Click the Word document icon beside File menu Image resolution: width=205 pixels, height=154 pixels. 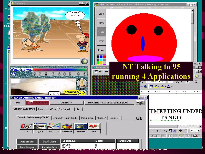[96, 72]
